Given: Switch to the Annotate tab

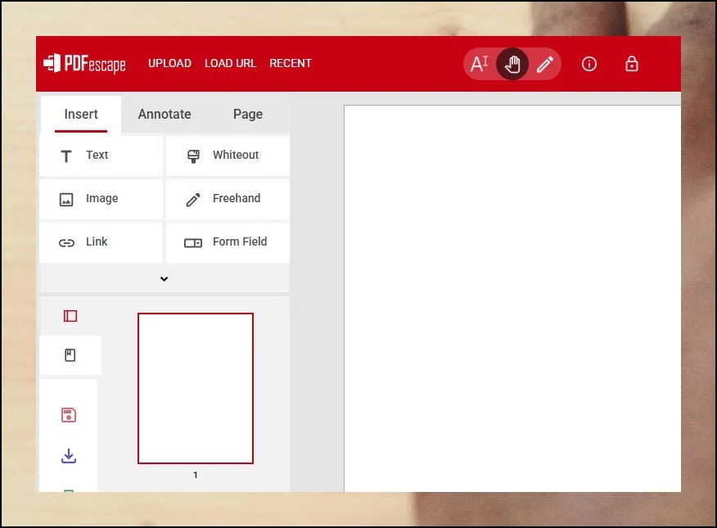Looking at the screenshot, I should coord(165,115).
